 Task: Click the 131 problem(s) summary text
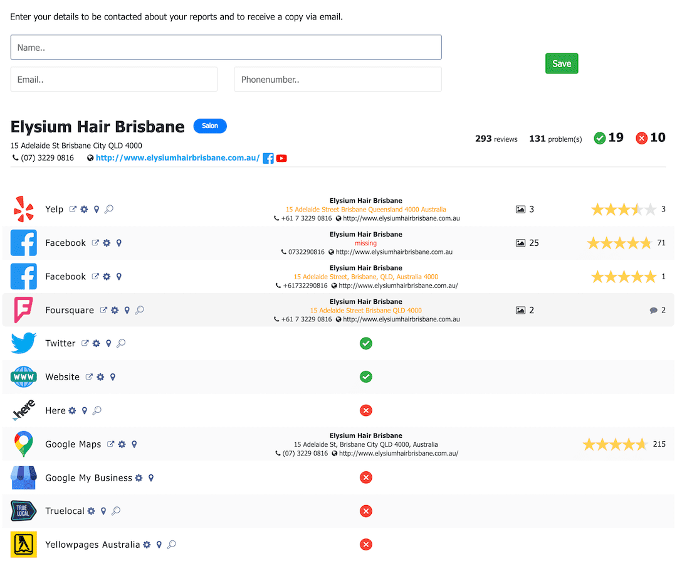(x=555, y=139)
